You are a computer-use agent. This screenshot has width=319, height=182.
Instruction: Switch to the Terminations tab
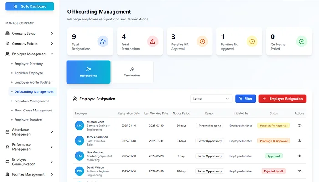(132, 72)
